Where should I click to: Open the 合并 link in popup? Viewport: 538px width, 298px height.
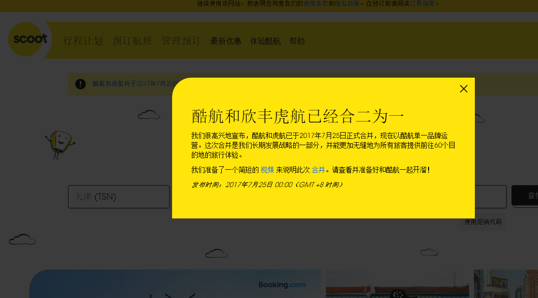pyautogui.click(x=318, y=170)
